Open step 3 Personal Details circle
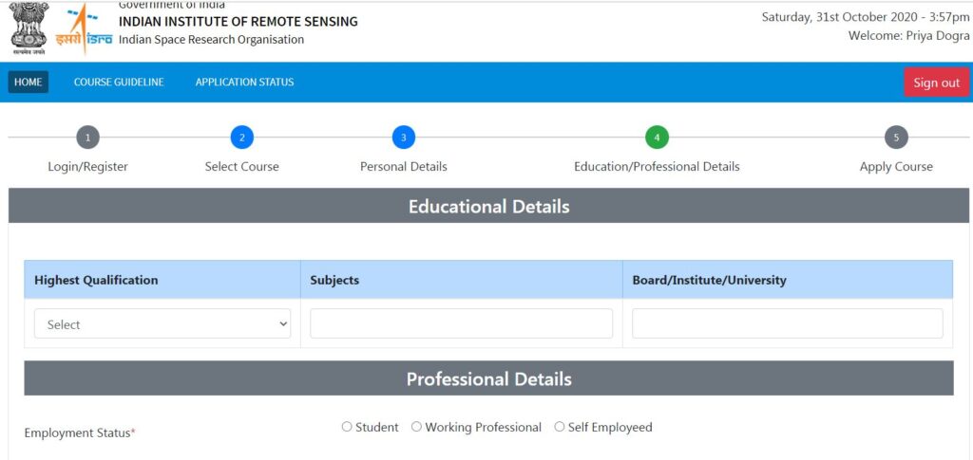 pyautogui.click(x=403, y=138)
